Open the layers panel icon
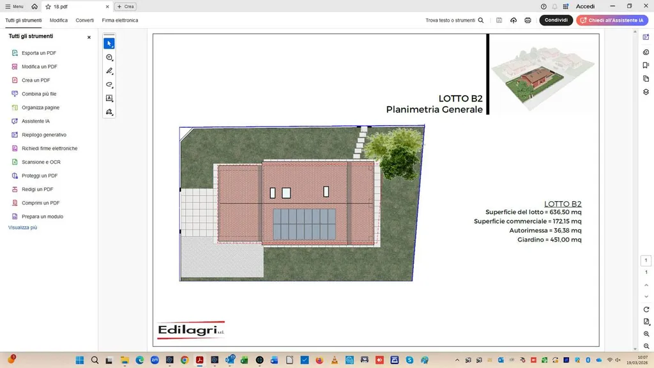 click(x=646, y=92)
